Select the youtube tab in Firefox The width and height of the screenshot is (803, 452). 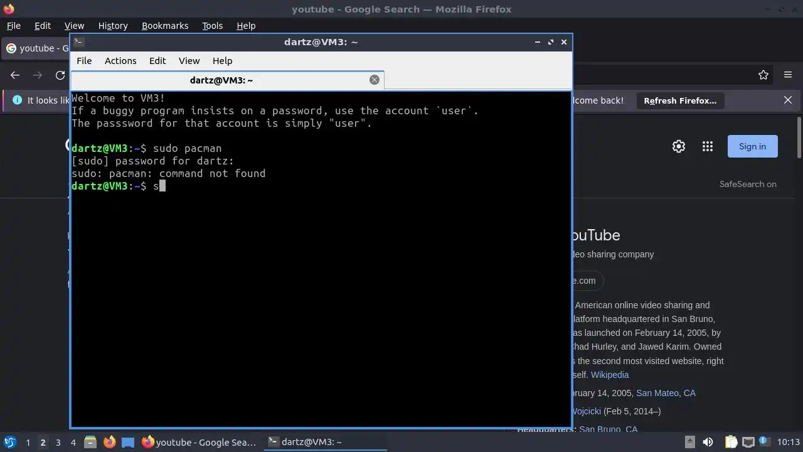(36, 48)
